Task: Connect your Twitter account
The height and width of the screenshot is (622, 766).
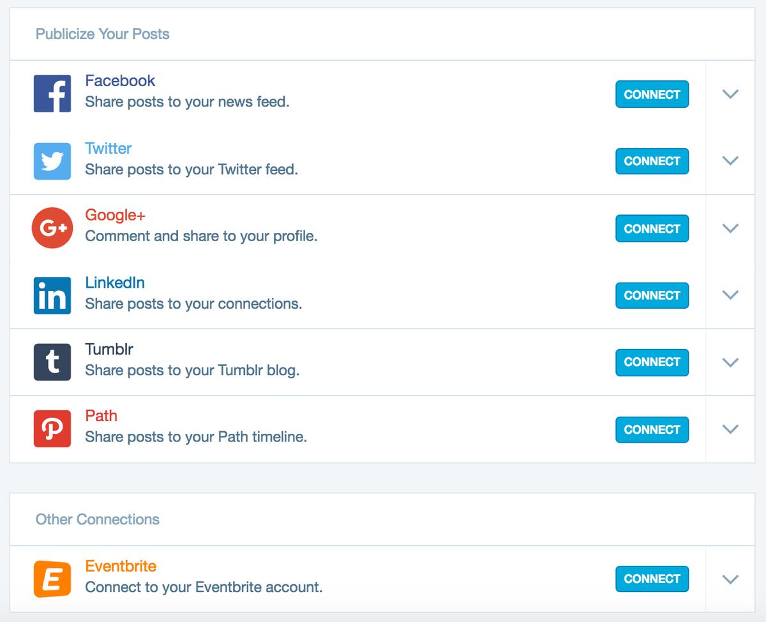Action: [652, 161]
